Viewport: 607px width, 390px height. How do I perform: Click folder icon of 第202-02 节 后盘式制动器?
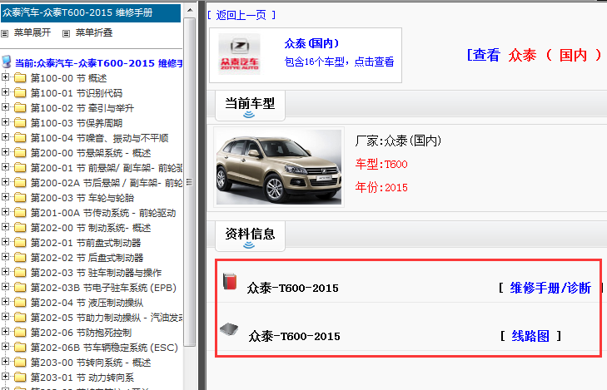tap(20, 258)
